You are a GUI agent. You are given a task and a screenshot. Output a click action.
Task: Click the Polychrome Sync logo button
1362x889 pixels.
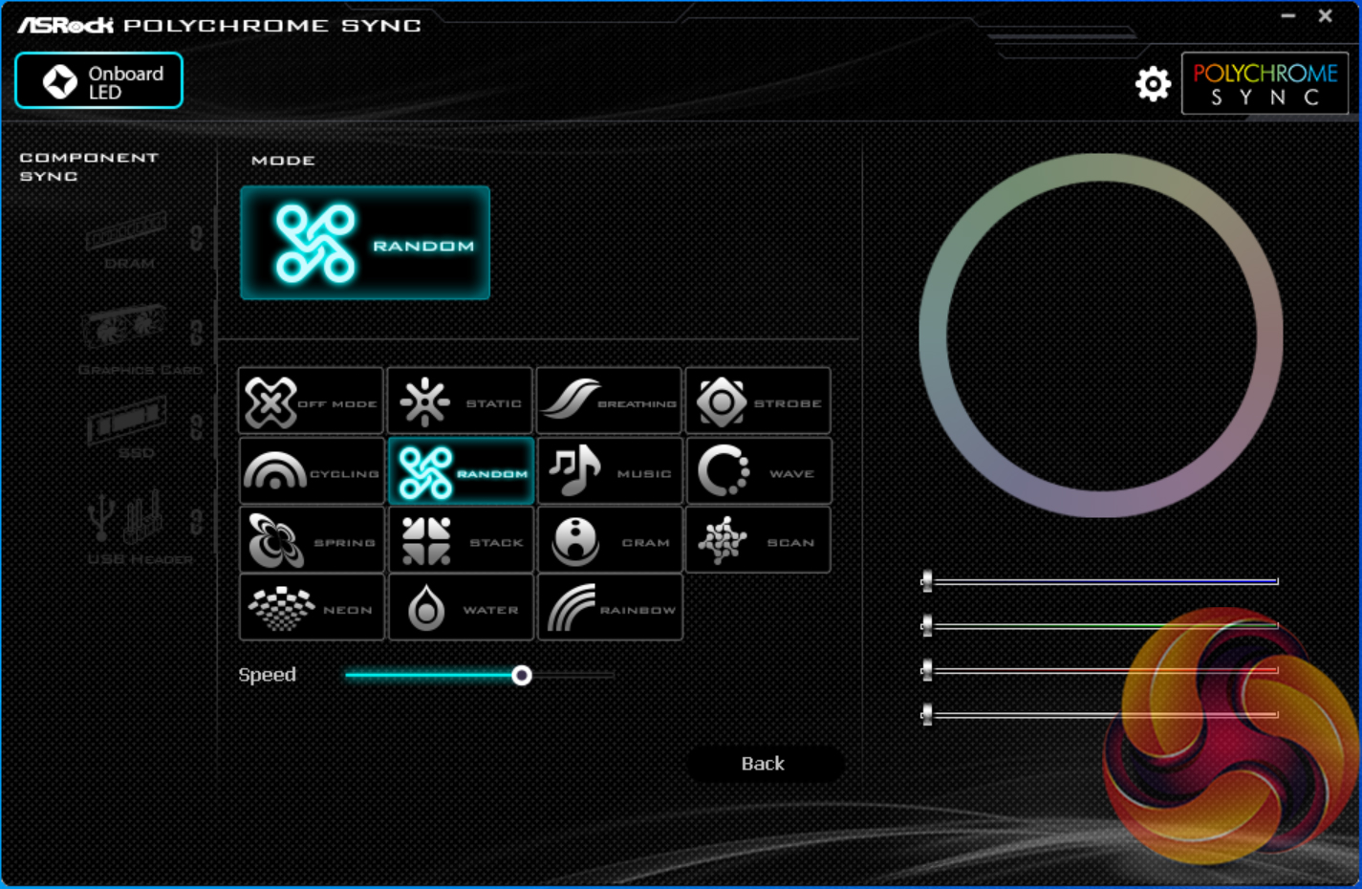(x=1265, y=84)
